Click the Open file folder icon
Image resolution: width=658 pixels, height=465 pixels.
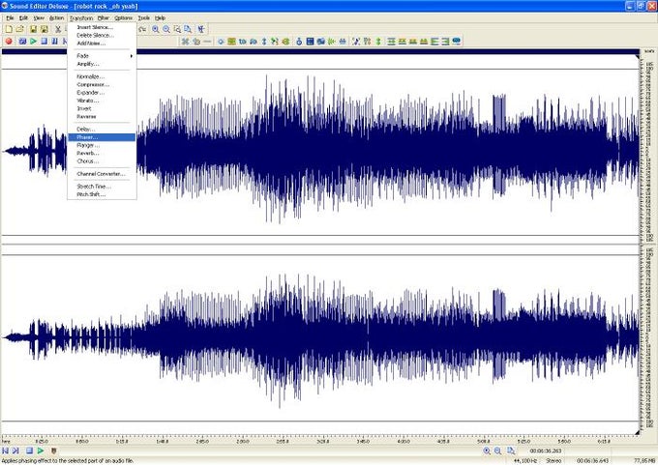pos(19,29)
